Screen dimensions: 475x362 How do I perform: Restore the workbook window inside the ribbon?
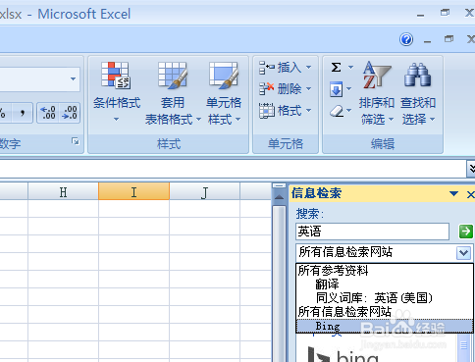pyautogui.click(x=449, y=39)
